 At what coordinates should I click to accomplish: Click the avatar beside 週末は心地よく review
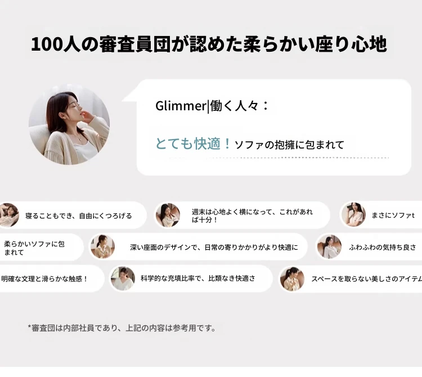tap(168, 215)
